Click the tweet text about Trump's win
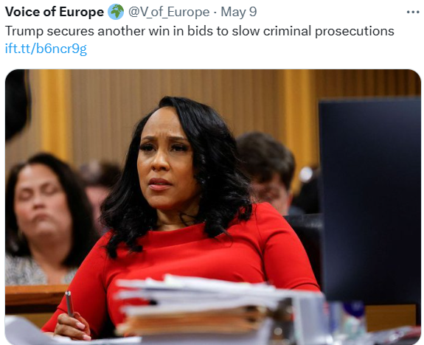Viewport: 424px width, 345px height. coord(200,31)
